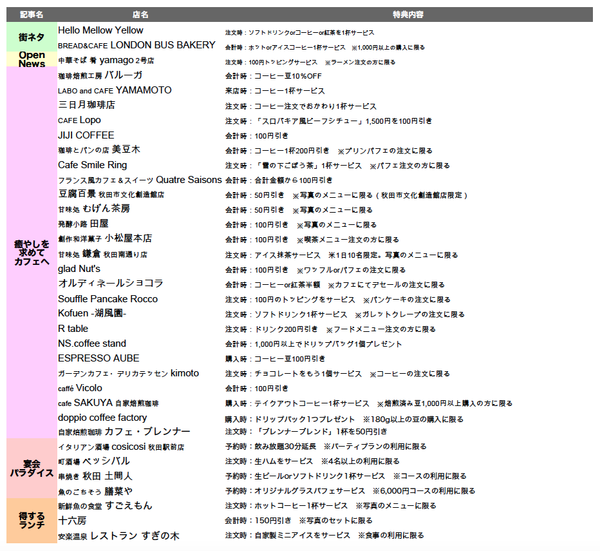Click the オルディネールショコラ shop name
The width and height of the screenshot is (600, 551).
[111, 284]
